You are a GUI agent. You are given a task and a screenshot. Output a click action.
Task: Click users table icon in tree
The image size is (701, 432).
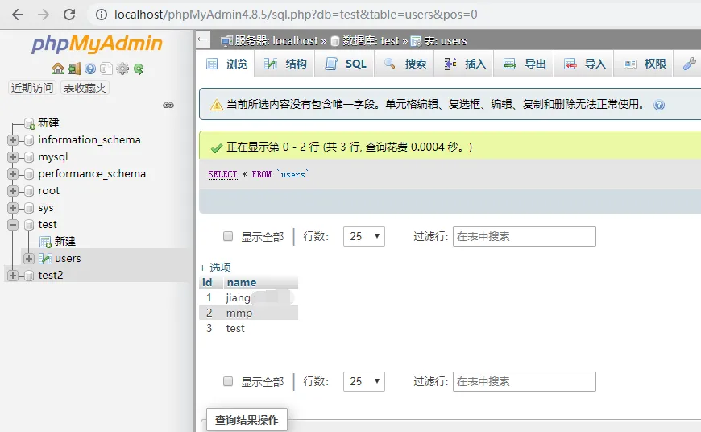tap(44, 259)
